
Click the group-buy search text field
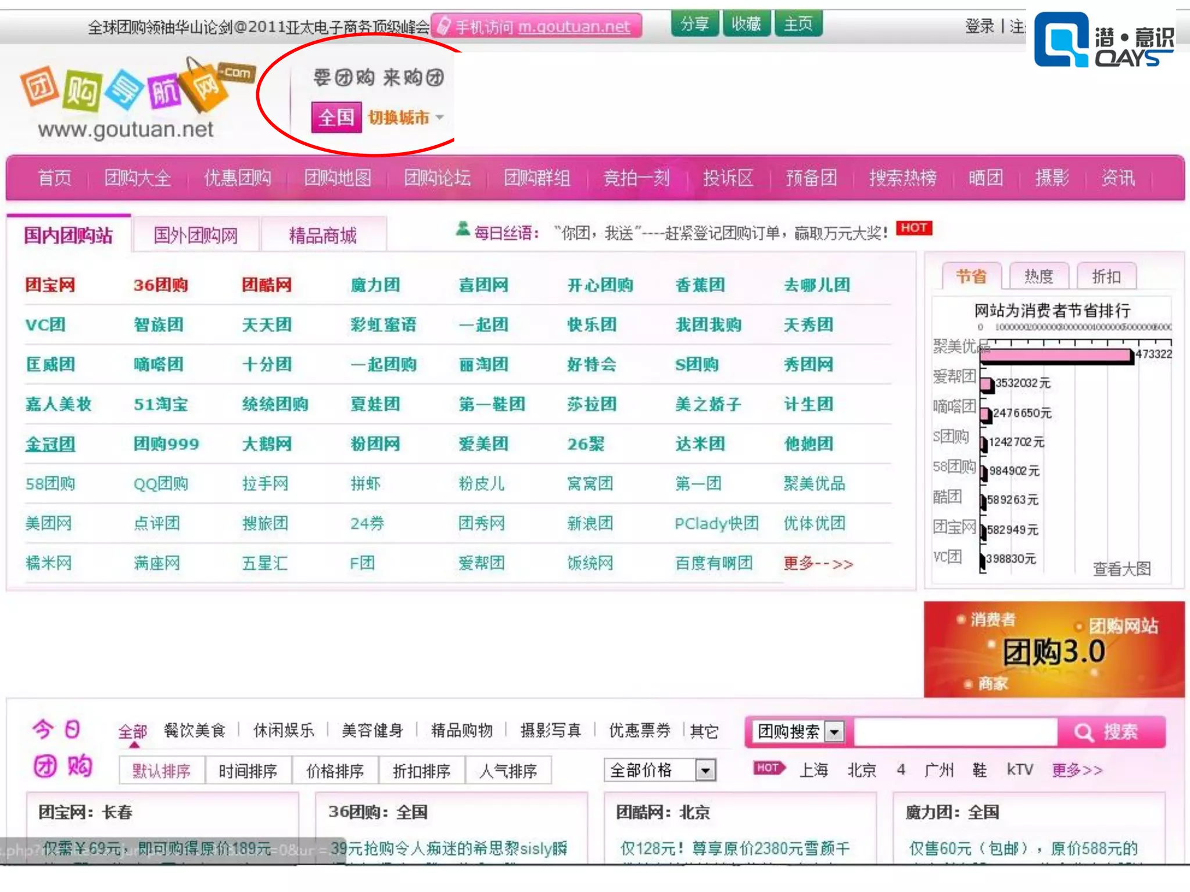[954, 732]
